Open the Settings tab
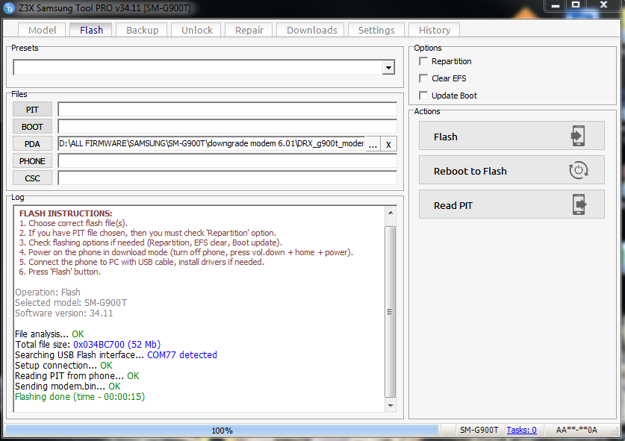This screenshot has height=441, width=625. coord(376,31)
